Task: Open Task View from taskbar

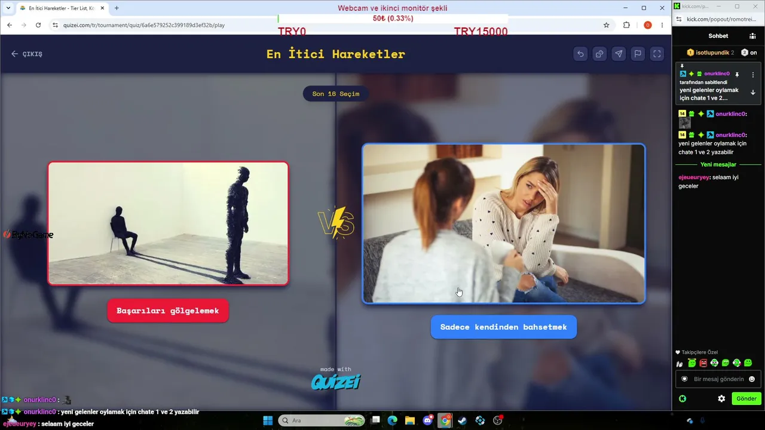Action: point(375,420)
